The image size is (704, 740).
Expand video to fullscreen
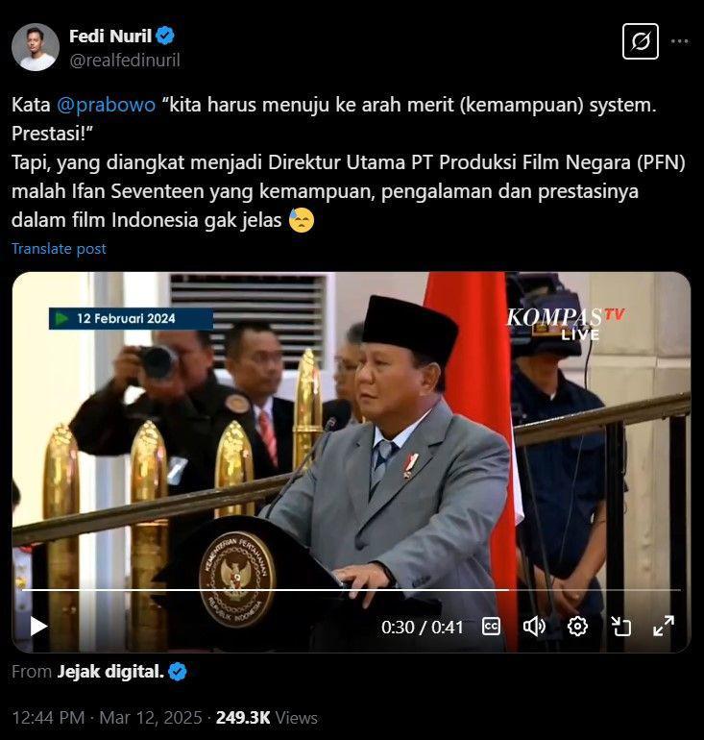664,627
